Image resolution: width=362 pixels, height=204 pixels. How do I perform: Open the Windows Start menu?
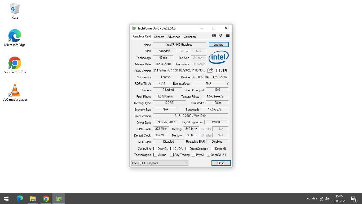point(6,199)
